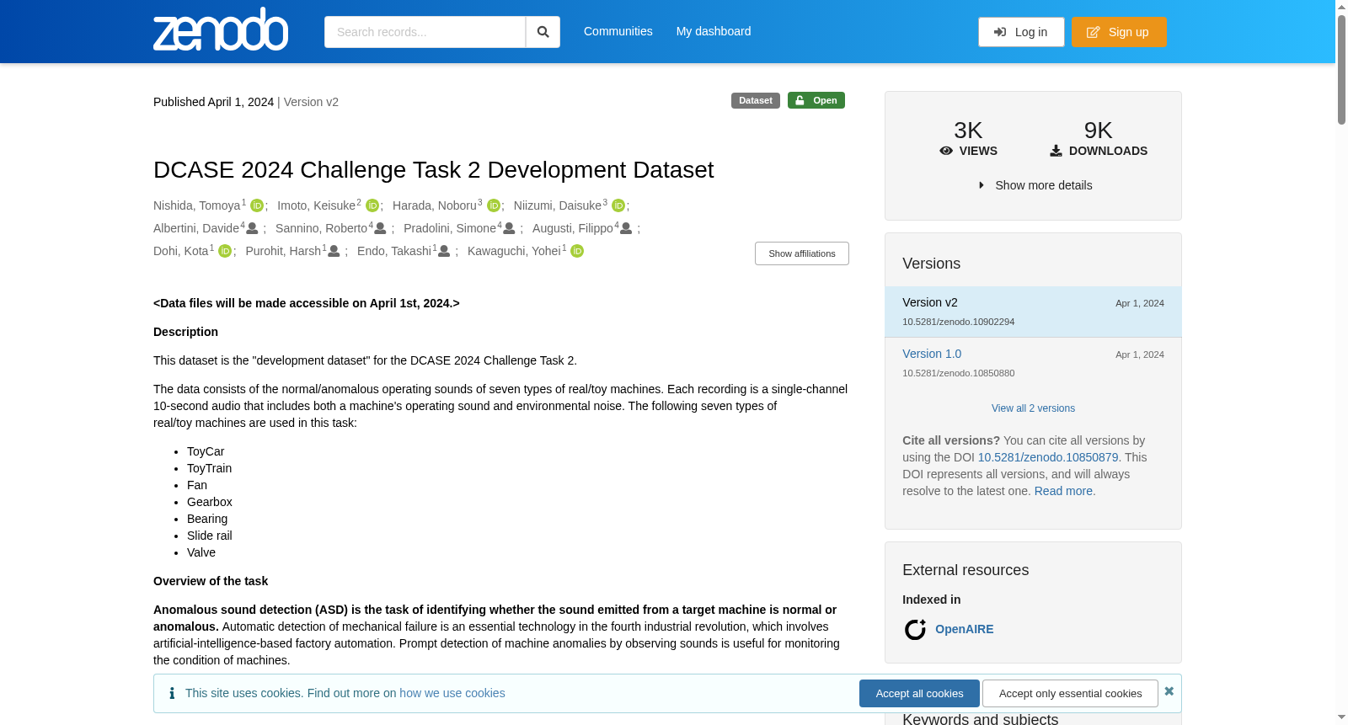Click person icon beside Augusti, Filippo
Image resolution: width=1348 pixels, height=725 pixels.
click(626, 228)
